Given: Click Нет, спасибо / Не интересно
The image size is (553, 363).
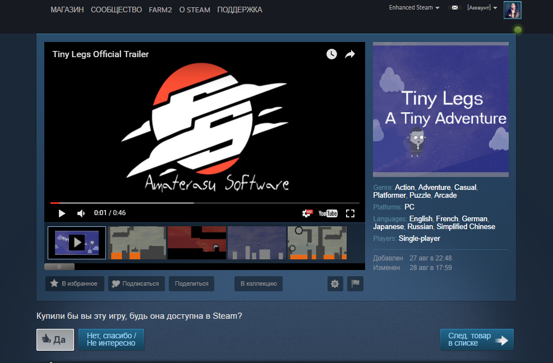Looking at the screenshot, I should point(111,339).
